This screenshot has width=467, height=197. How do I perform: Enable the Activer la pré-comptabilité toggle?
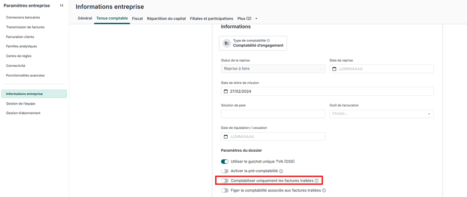pos(225,171)
